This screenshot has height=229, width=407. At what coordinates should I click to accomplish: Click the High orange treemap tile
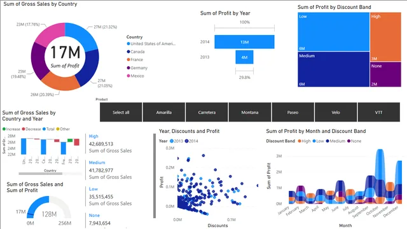click(x=385, y=37)
